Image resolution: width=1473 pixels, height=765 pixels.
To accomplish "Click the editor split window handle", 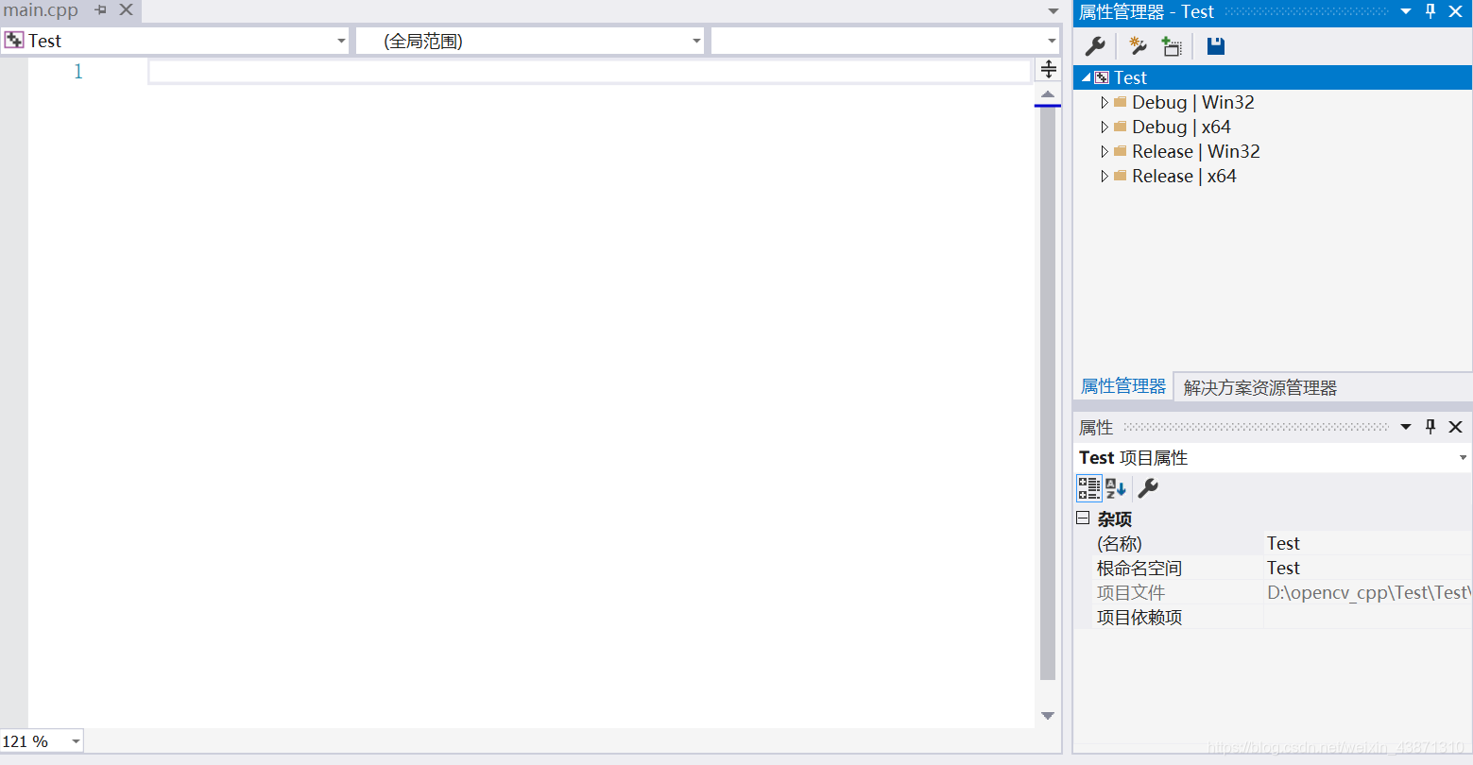I will tap(1048, 69).
